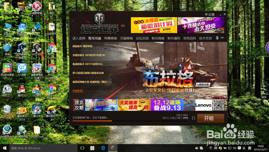
Task: Open 论坛交流 menu item
Action: 142,38
